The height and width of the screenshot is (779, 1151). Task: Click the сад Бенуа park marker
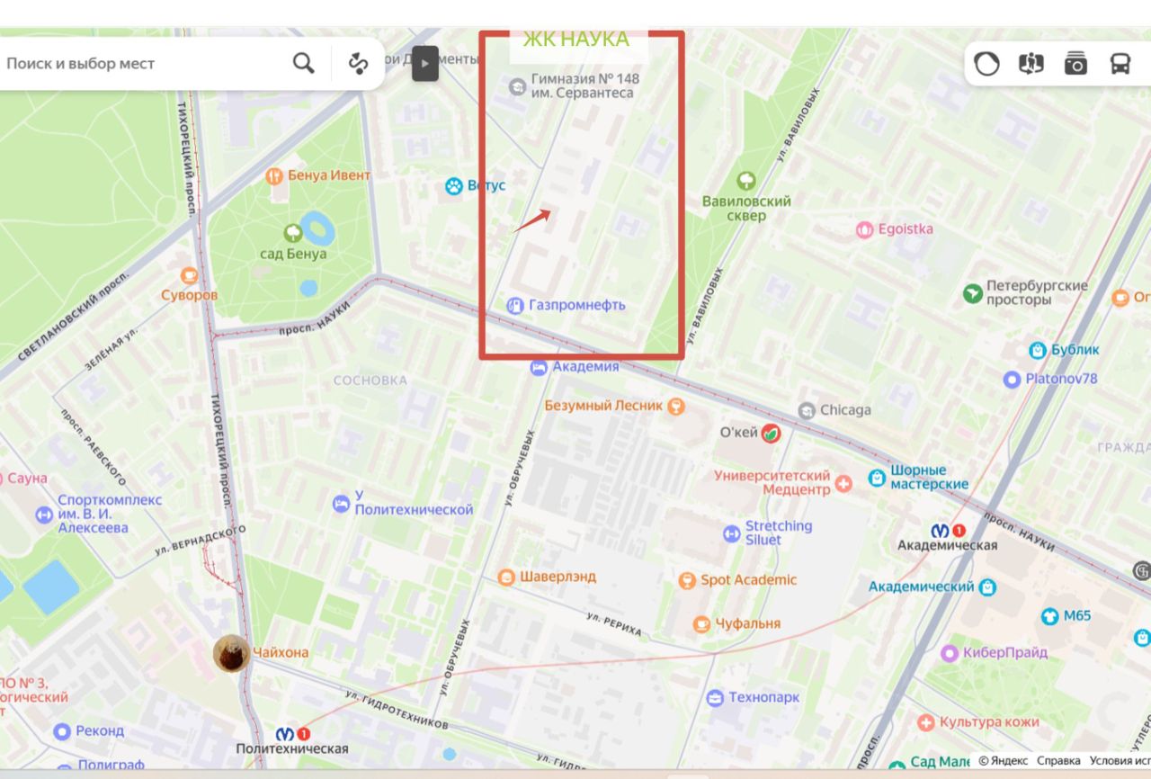293,234
